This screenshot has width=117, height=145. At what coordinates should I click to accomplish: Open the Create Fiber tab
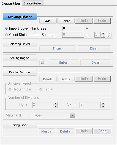(x=11, y=3)
